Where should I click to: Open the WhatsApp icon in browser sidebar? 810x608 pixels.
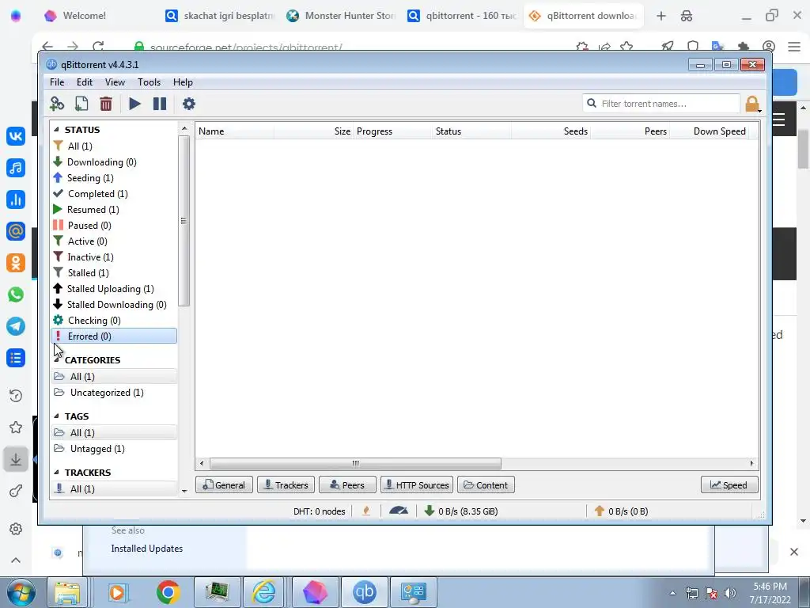(16, 294)
